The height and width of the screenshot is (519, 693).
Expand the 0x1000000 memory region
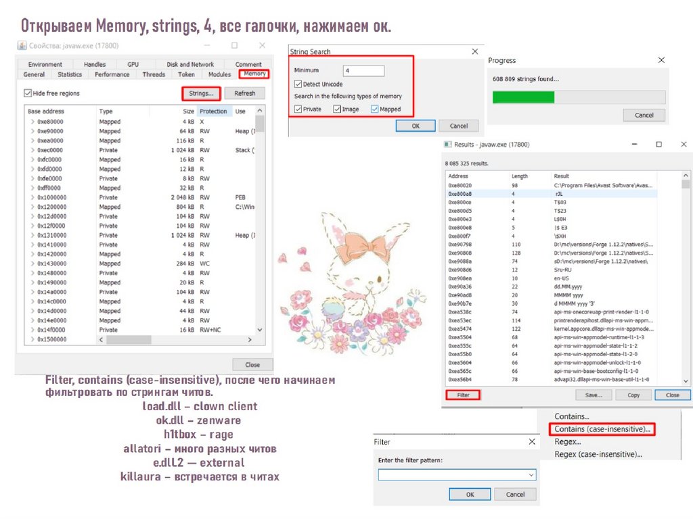(x=32, y=197)
